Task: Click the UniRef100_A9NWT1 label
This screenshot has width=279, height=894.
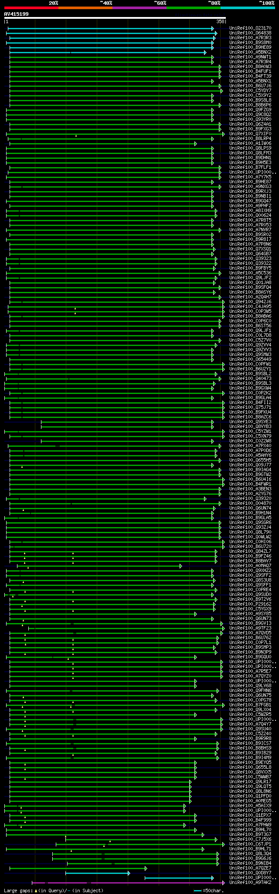Action: tap(250, 57)
